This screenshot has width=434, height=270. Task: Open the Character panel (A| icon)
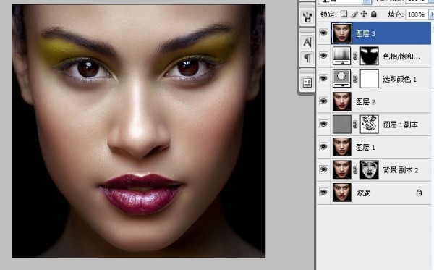[x=307, y=42]
